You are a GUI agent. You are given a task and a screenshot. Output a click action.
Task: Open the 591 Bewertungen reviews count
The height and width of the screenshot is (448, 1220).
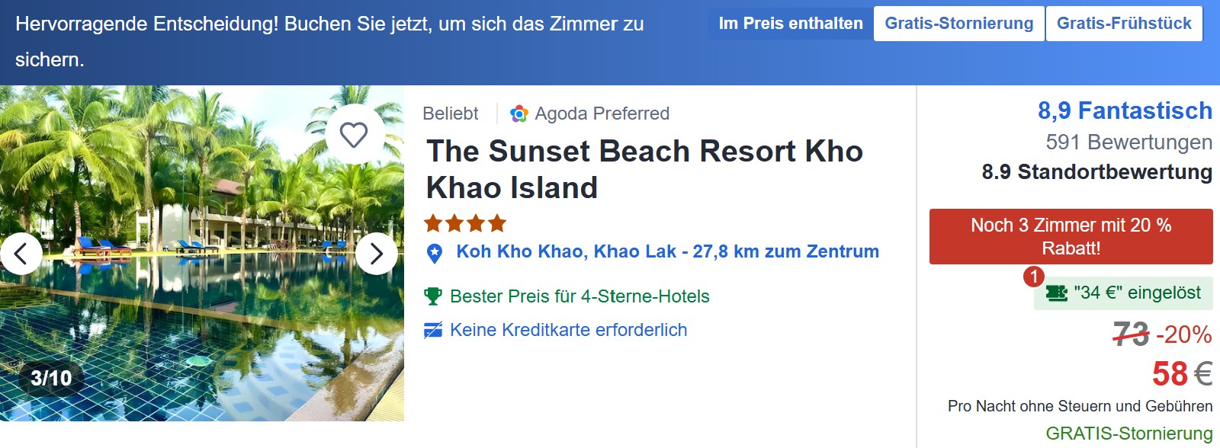pyautogui.click(x=1128, y=142)
